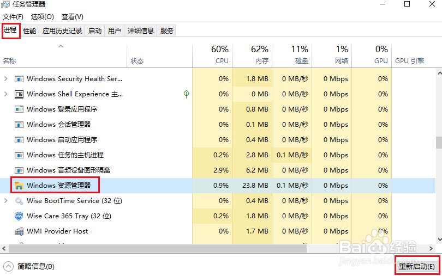Click the vertical scrollbar down arrow
The image size is (442, 276).
(x=439, y=240)
